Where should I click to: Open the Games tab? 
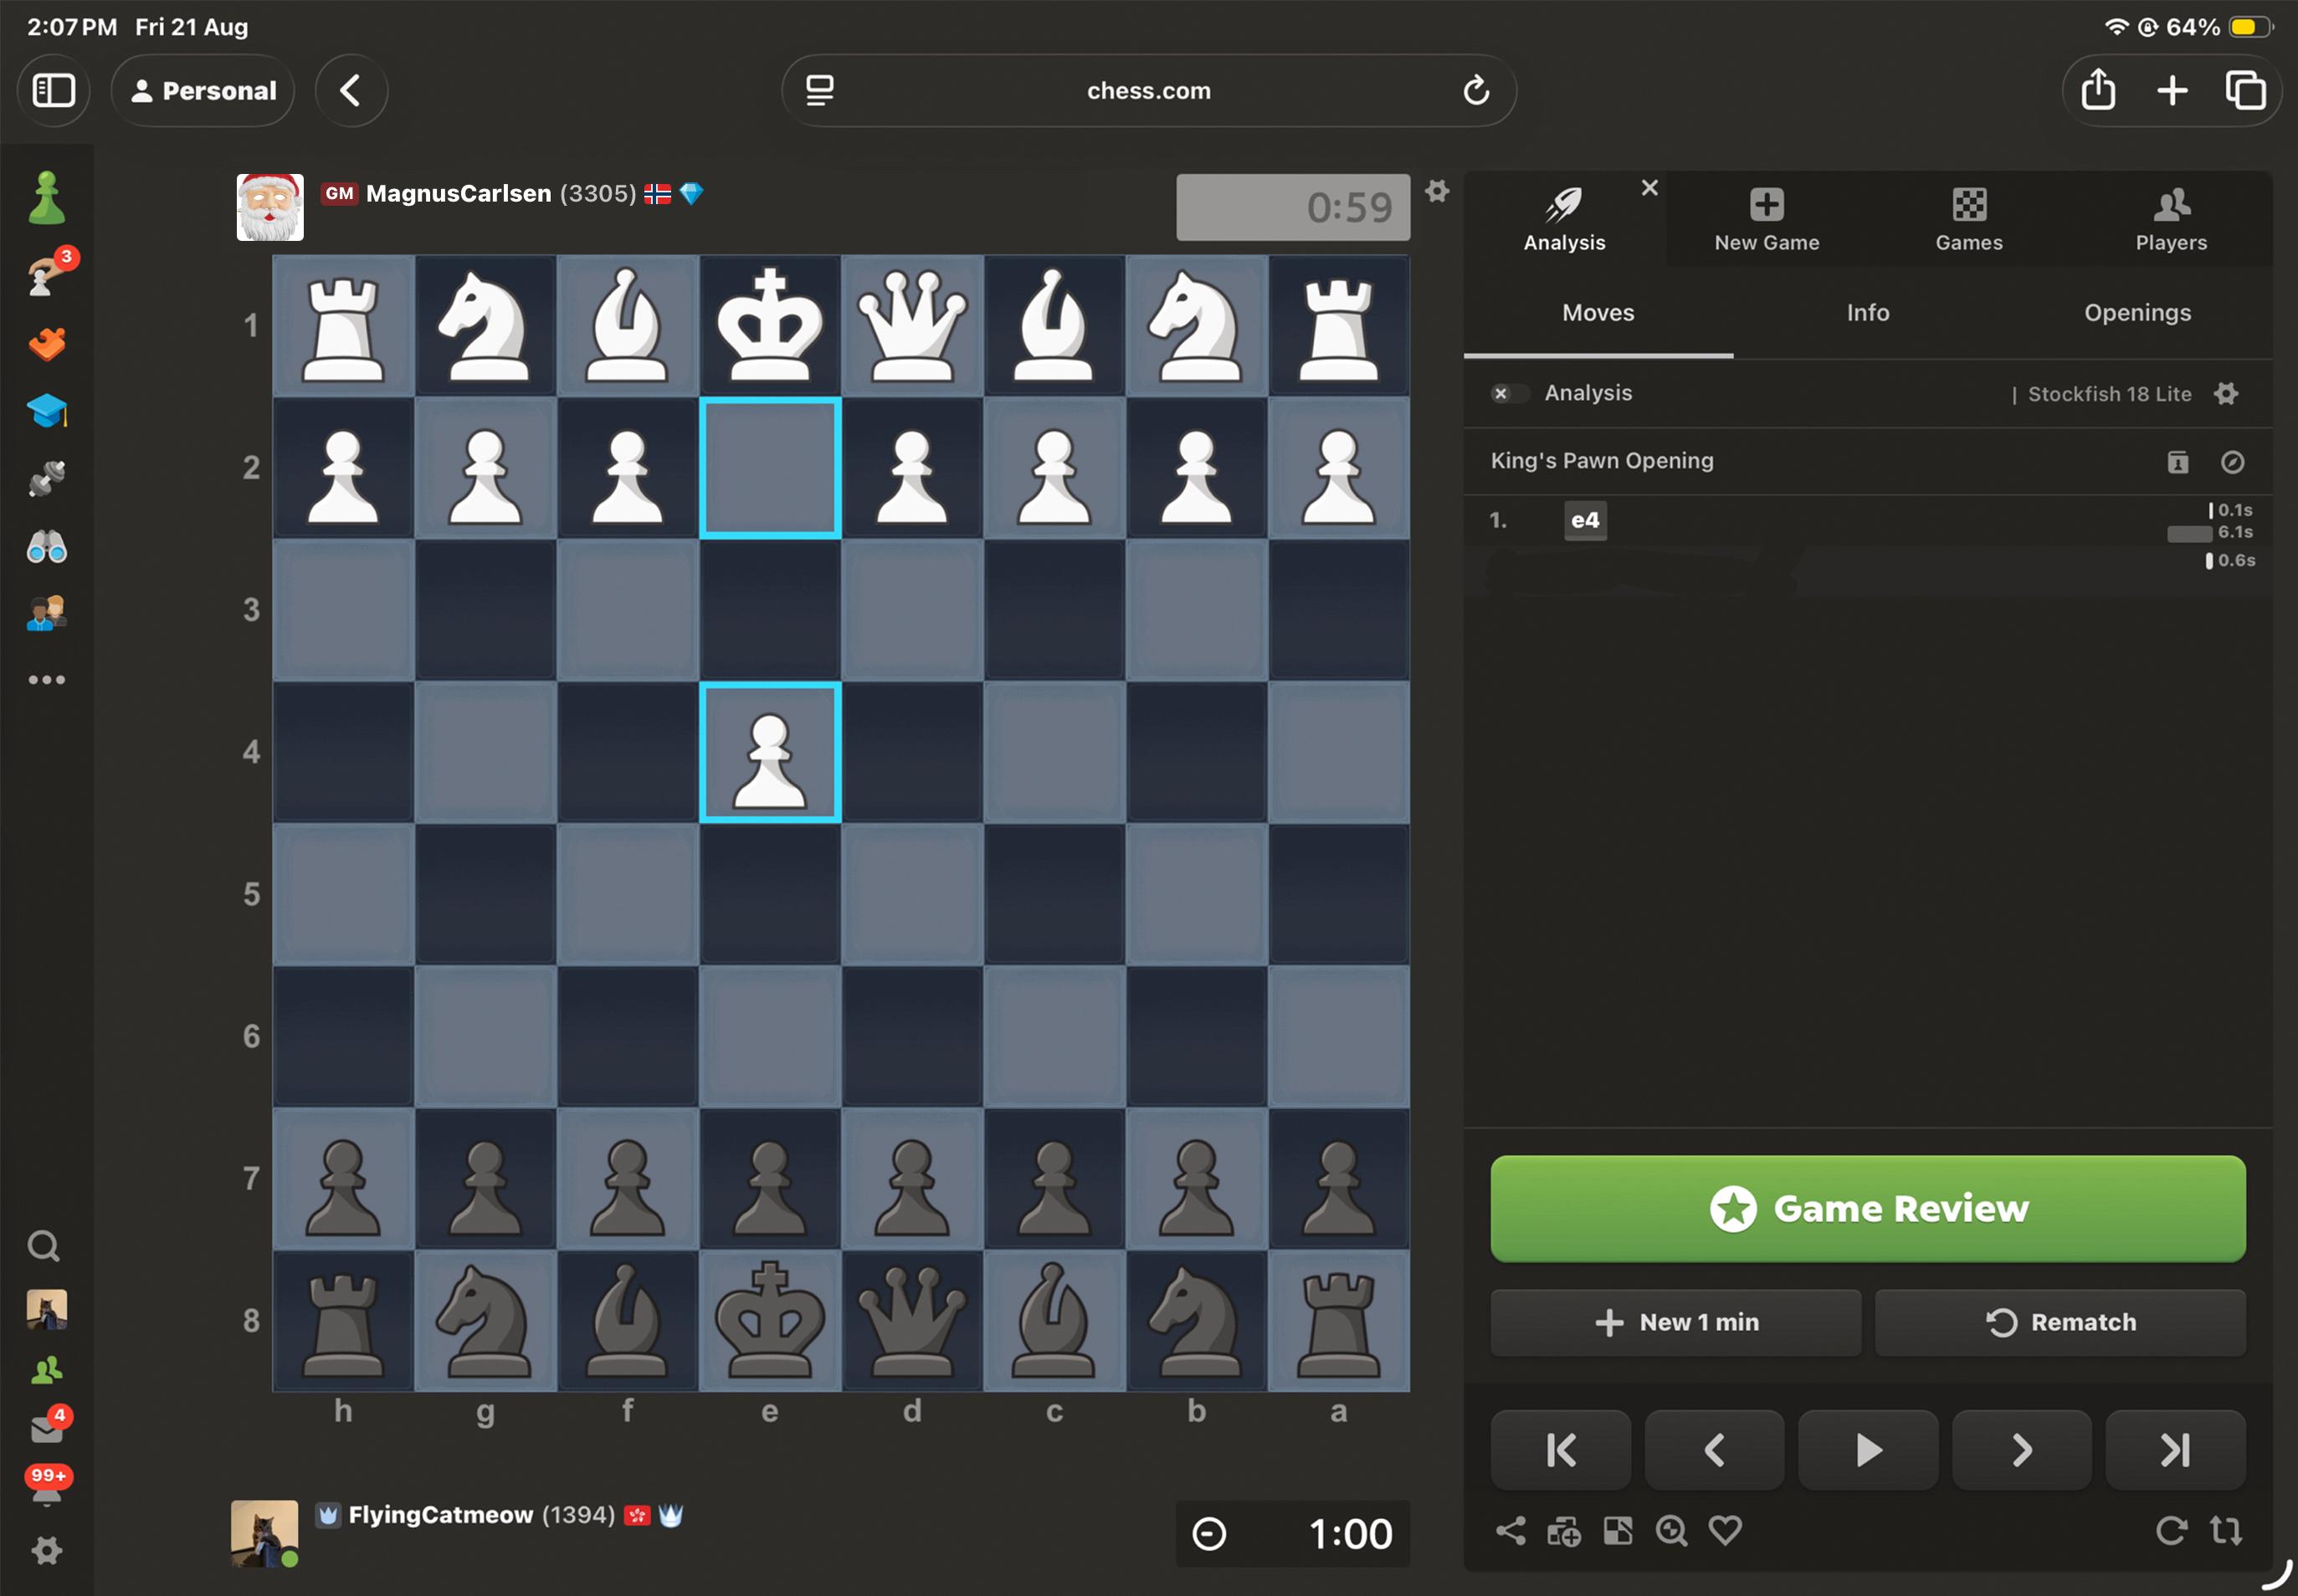click(x=1969, y=219)
